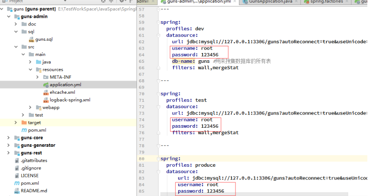This screenshot has height=196, width=372.
Task: Collapse the main folder
Action: (x=23, y=54)
